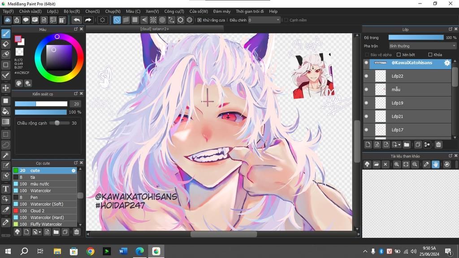Screen dimensions: 459x258
Task: Enable the Xén bớt clipping checkbox
Action: (x=398, y=55)
